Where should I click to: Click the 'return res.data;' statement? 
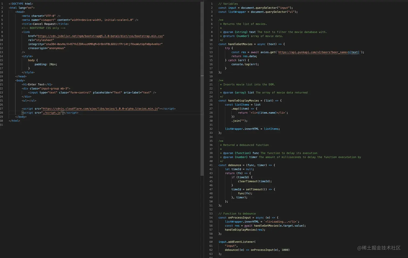(x=244, y=56)
